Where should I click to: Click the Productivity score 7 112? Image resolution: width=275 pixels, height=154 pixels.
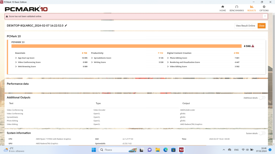160,53
